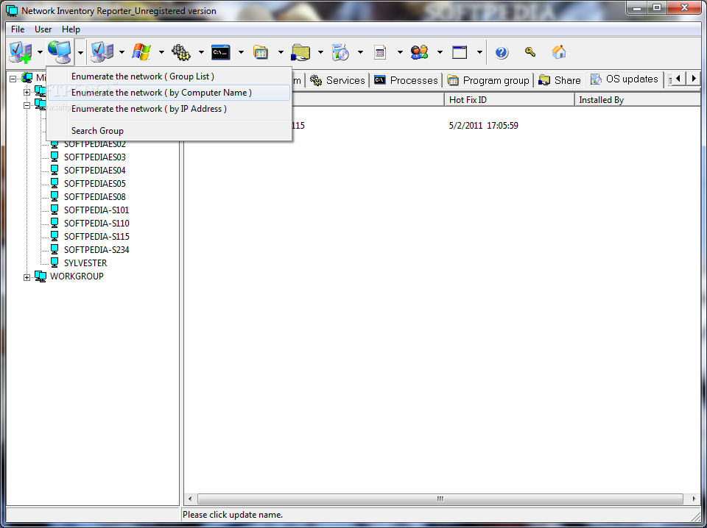
Task: Open dropdown arrow beside network globe icon
Action: (80, 52)
